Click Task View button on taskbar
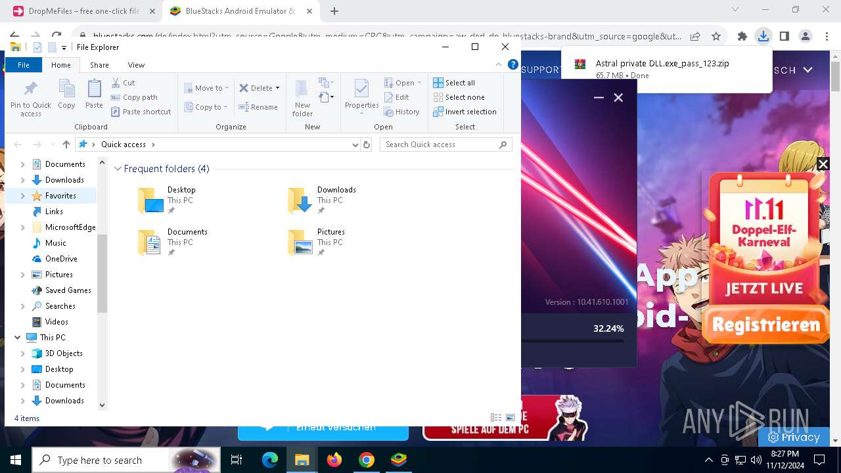The width and height of the screenshot is (841, 473). [237, 460]
